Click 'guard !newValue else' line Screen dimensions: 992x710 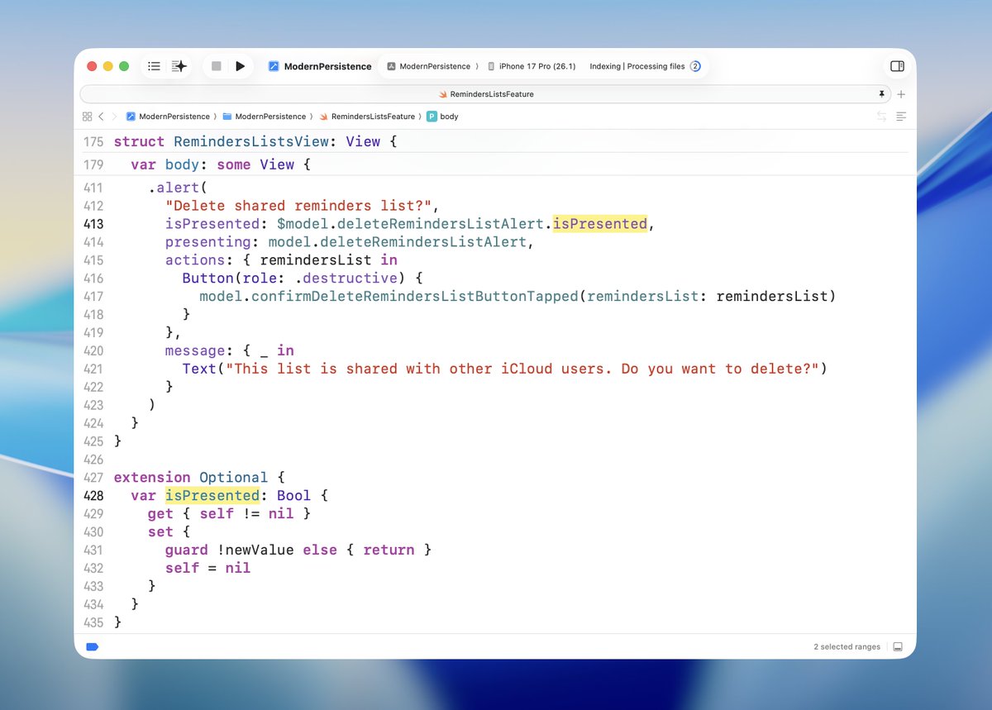[x=298, y=550]
